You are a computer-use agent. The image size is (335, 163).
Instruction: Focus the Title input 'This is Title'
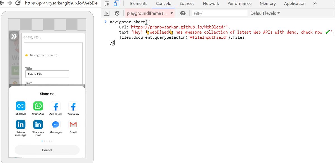point(47,74)
